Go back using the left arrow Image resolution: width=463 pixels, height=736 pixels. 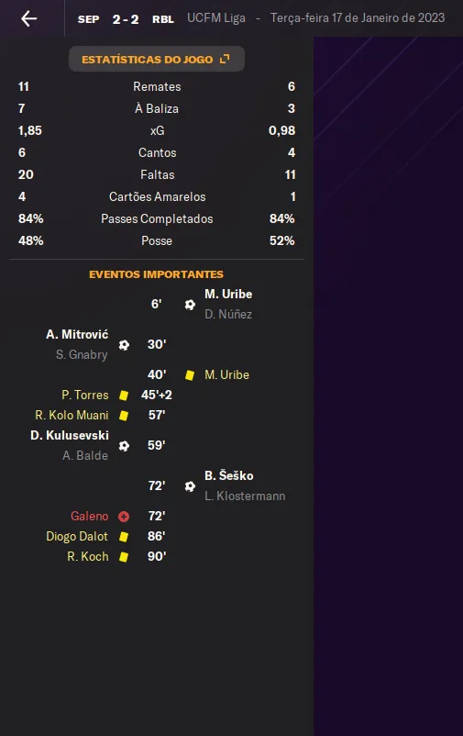pos(29,18)
